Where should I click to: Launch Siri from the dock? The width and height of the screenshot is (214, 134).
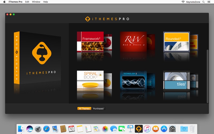pos(30,129)
